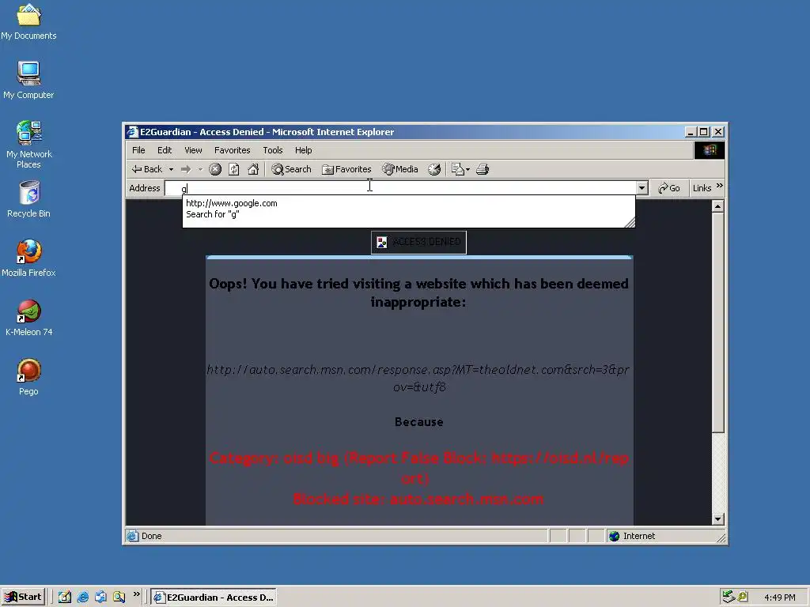The height and width of the screenshot is (607, 810).
Task: Click the Forward arrow button
Action: 186,169
